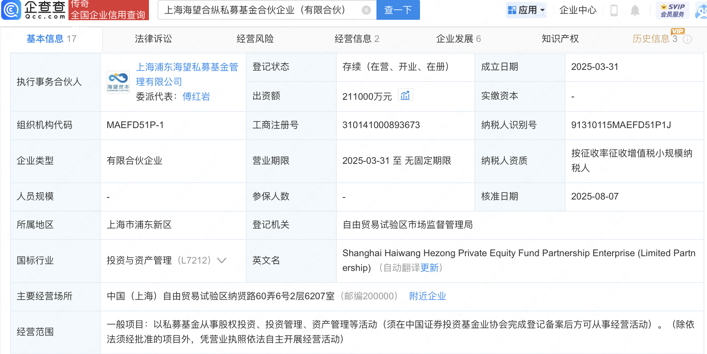Open the mobile phone app icon
Screen dimensions: 707x354
(614, 10)
